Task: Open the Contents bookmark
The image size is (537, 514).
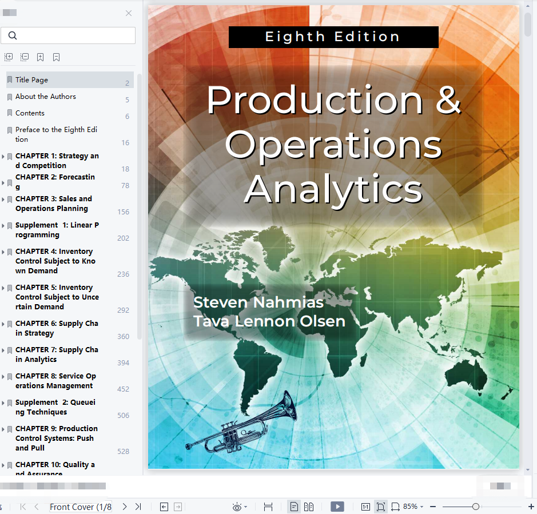Action: [x=70, y=113]
